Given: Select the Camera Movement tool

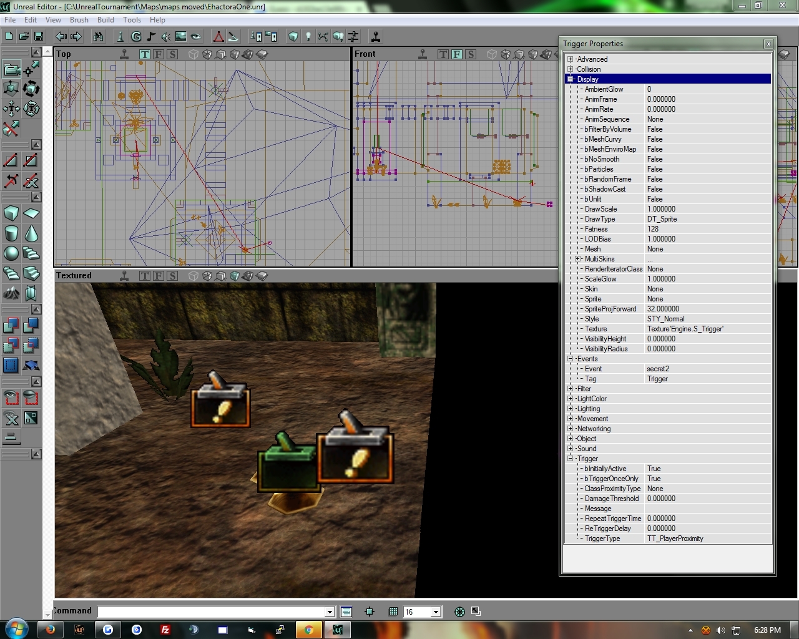Looking at the screenshot, I should tap(11, 68).
